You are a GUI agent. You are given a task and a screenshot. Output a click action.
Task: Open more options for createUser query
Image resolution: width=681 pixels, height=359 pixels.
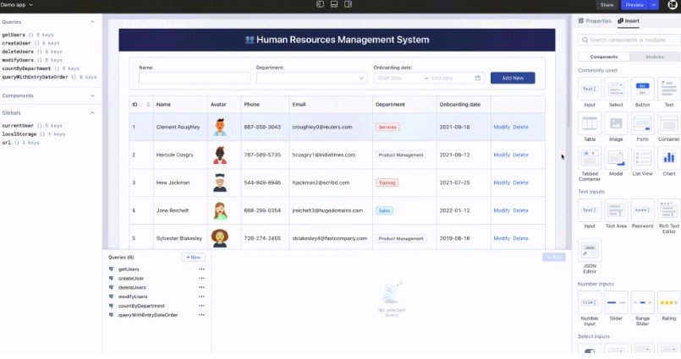[201, 279]
